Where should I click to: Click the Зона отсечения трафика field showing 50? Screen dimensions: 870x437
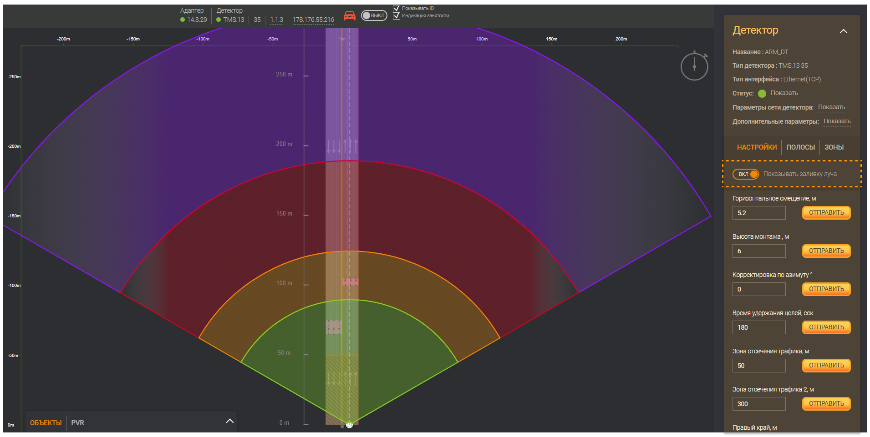[759, 366]
